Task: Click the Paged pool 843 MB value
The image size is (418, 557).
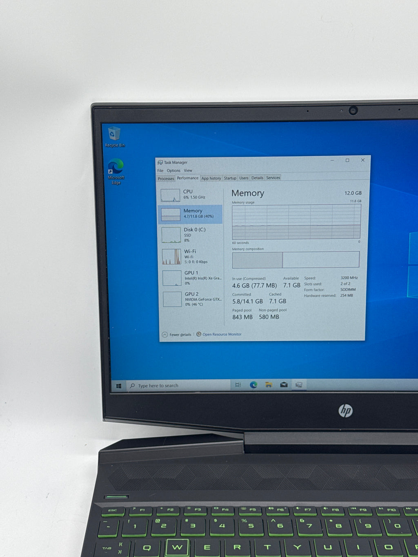Action: pos(242,317)
